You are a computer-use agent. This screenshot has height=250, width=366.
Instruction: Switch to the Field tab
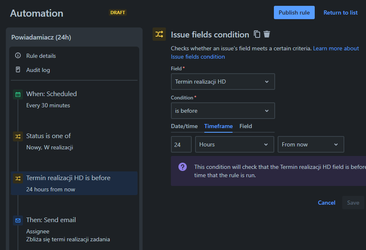246,126
